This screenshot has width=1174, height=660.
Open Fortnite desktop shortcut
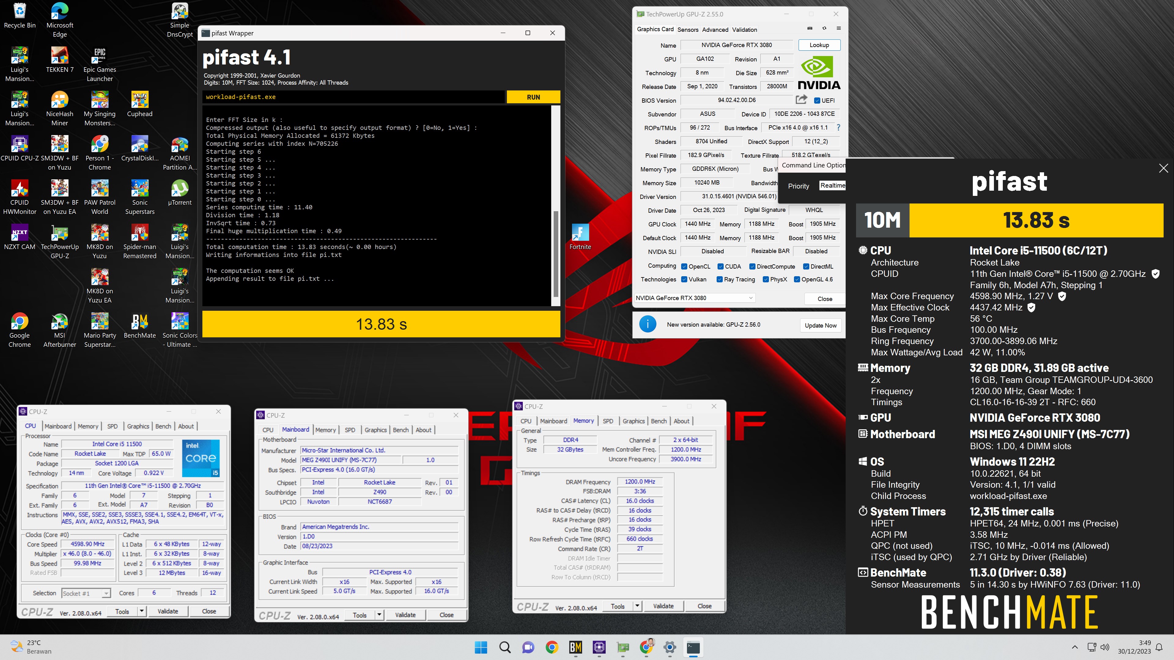580,237
